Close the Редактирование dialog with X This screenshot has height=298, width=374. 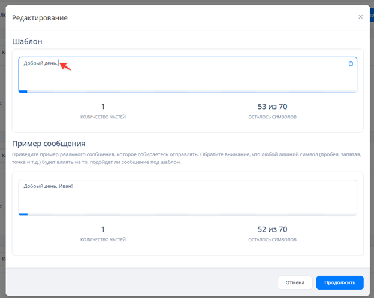(x=360, y=17)
